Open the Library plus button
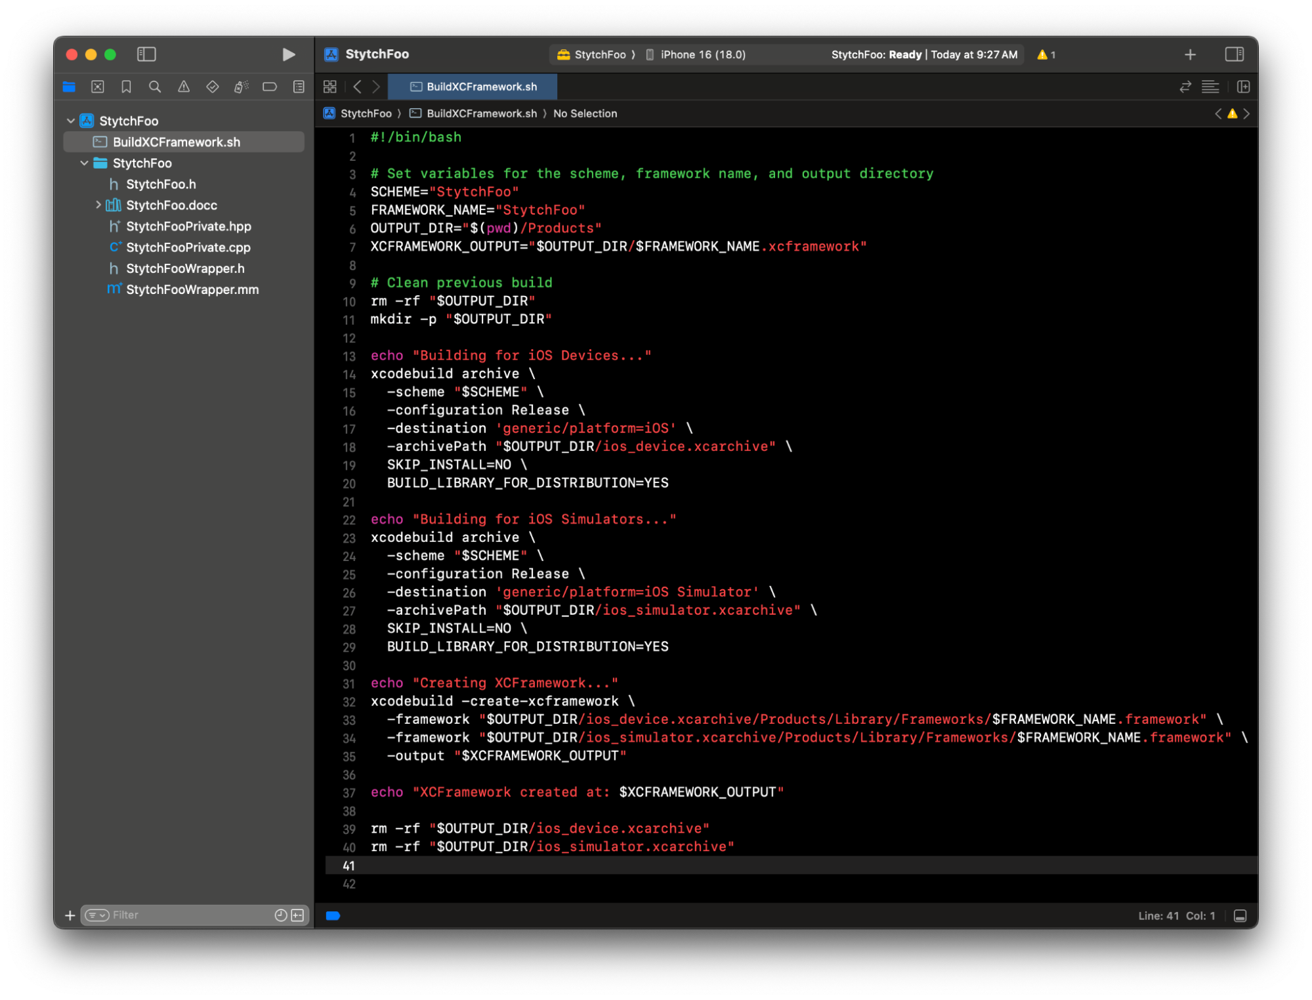The height and width of the screenshot is (1000, 1312). pyautogui.click(x=1190, y=54)
